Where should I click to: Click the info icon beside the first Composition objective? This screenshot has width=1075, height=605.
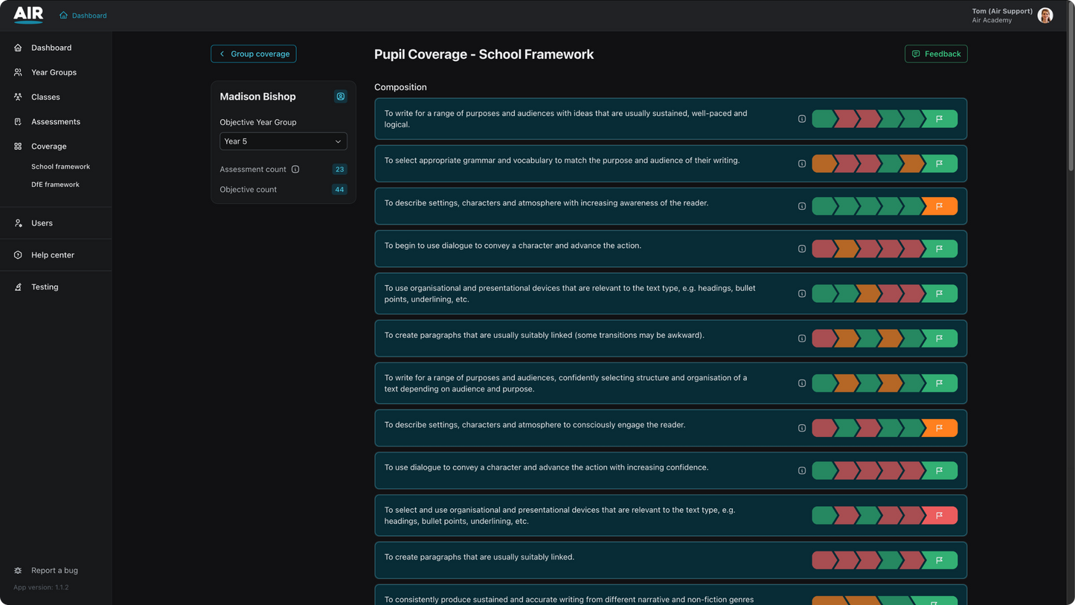click(802, 118)
